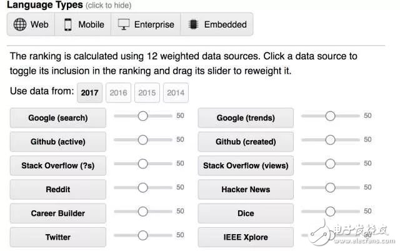Click the Web globe icon
The width and height of the screenshot is (400, 251).
pyautogui.click(x=20, y=24)
